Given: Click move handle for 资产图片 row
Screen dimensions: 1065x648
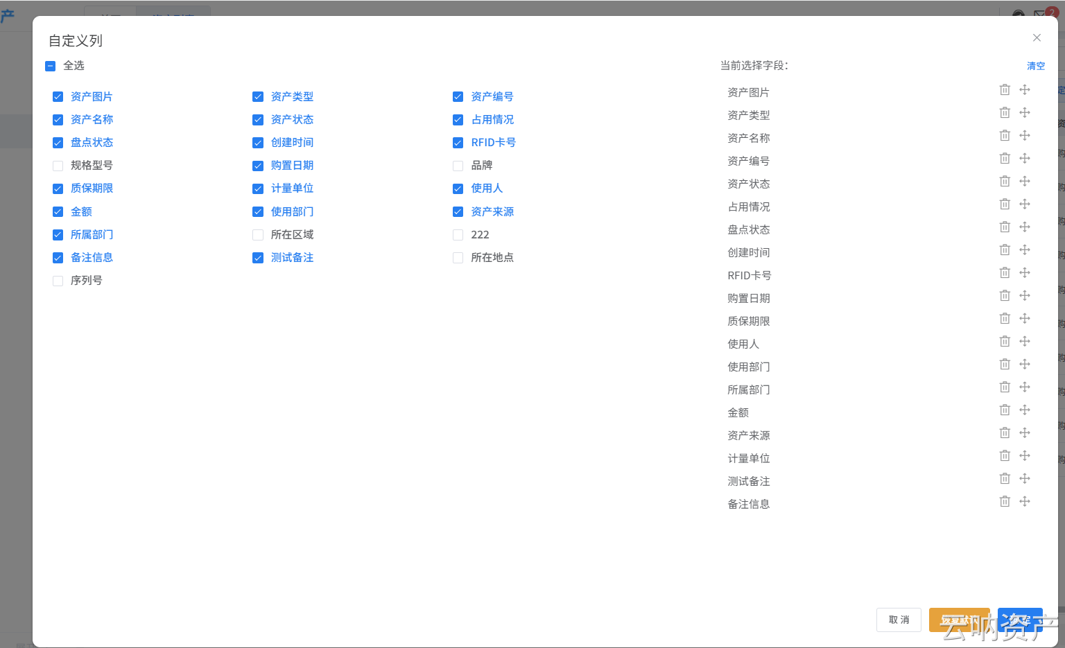Looking at the screenshot, I should 1025,89.
